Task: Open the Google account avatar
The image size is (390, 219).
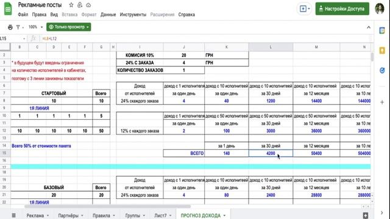Action: 380,9
